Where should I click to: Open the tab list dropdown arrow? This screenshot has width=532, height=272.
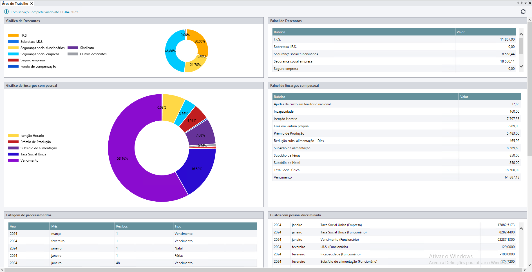pyautogui.click(x=526, y=3)
